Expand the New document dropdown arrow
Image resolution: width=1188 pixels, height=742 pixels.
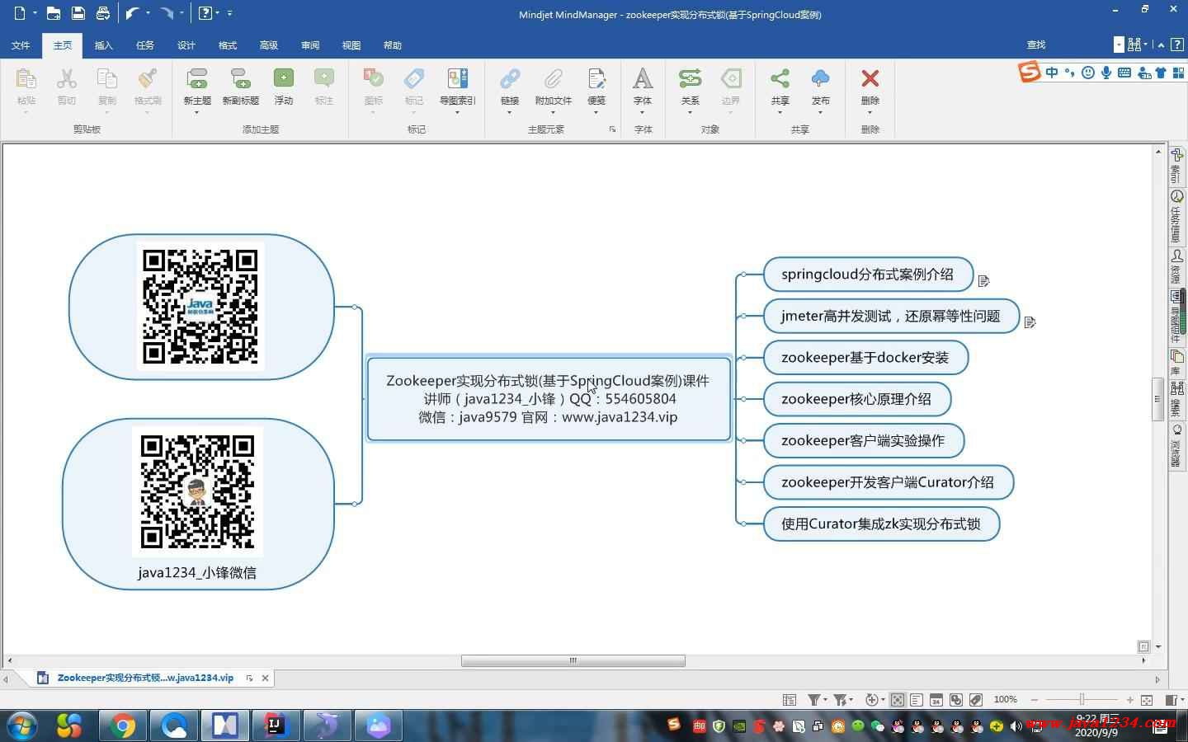coord(35,13)
